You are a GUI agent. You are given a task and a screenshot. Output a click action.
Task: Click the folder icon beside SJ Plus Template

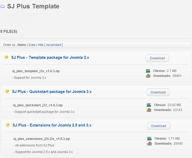point(2,6)
